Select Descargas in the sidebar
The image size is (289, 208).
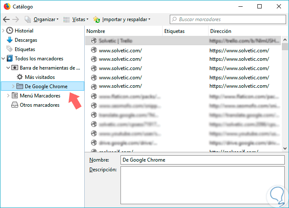click(x=26, y=40)
